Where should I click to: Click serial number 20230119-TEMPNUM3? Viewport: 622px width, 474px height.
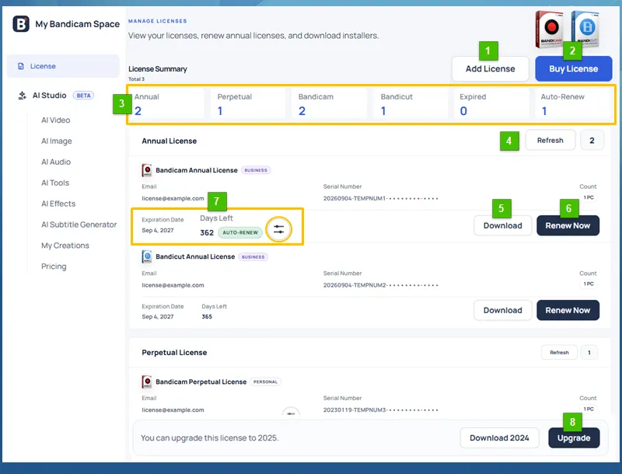click(380, 410)
